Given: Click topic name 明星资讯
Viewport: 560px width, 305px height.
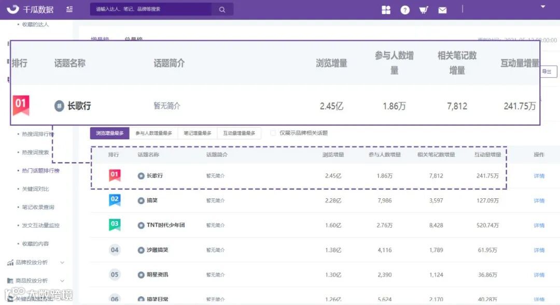Looking at the screenshot, I should pyautogui.click(x=158, y=274).
